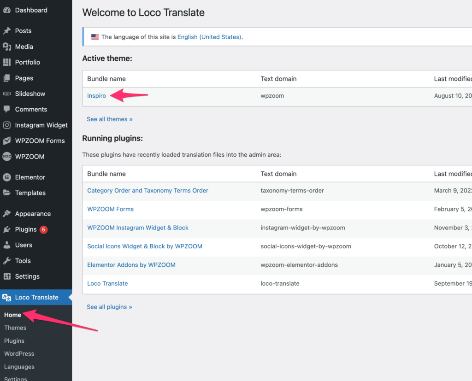Open WPZOOM Instagram Widget & Block bundle
The image size is (472, 381).
[x=138, y=228]
